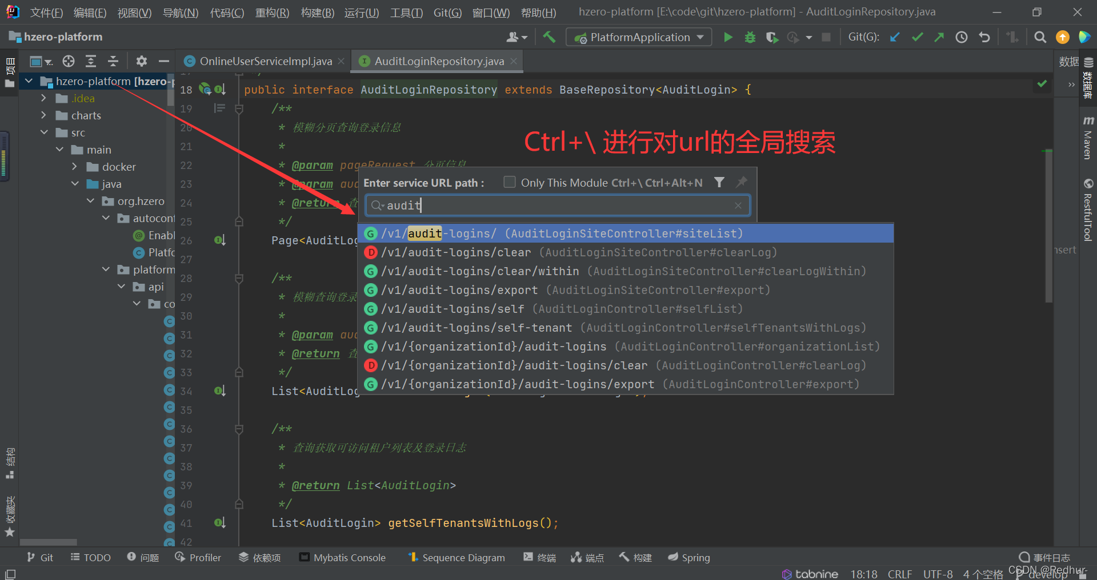Stop the running process square icon
This screenshot has width=1097, height=580.
(x=826, y=37)
